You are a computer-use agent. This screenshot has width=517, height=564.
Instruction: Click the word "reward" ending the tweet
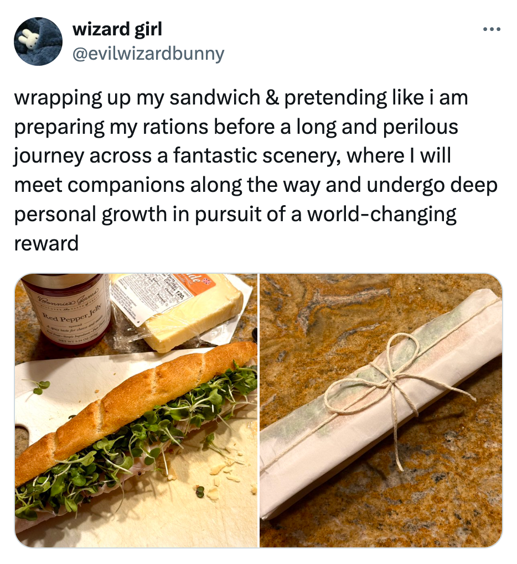(46, 243)
